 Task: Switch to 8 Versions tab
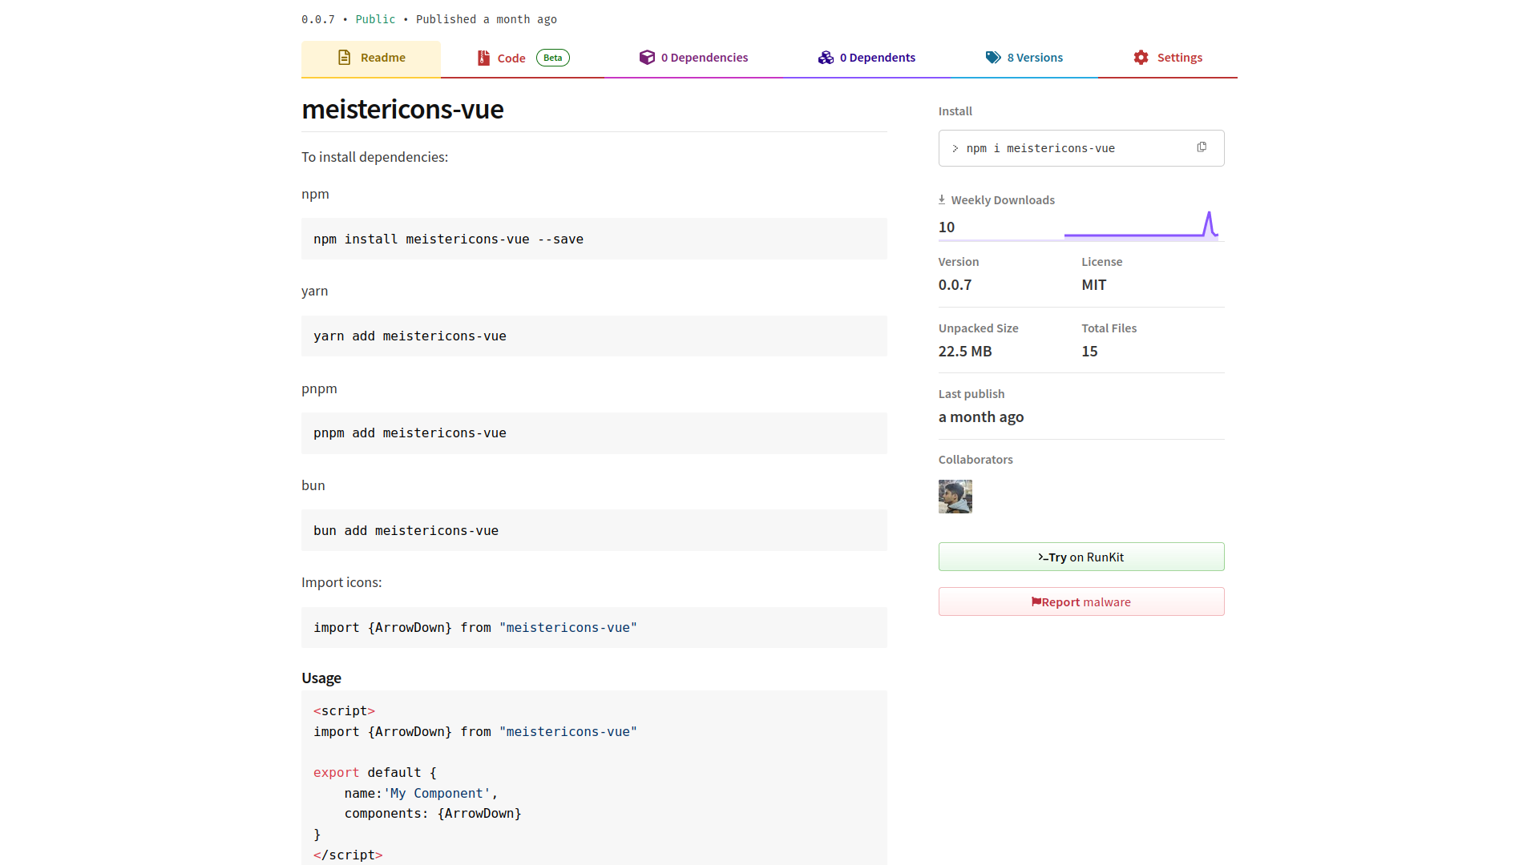1034,58
